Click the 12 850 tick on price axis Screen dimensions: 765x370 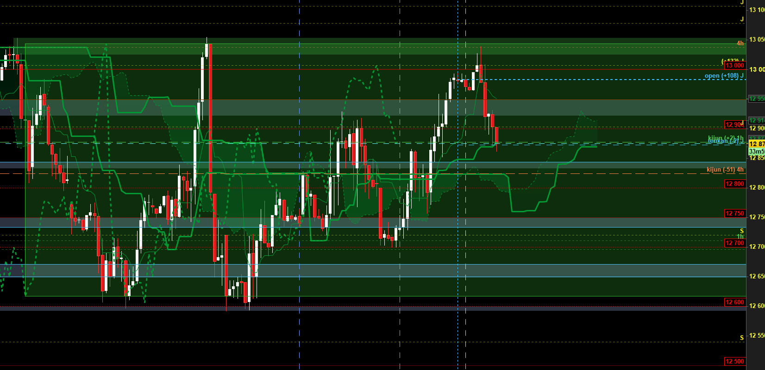tap(757, 158)
